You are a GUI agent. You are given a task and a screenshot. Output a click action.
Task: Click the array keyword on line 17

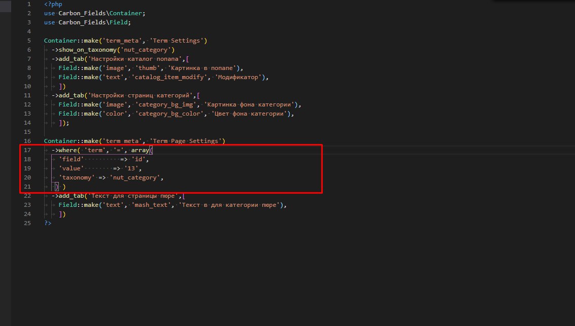(140, 150)
